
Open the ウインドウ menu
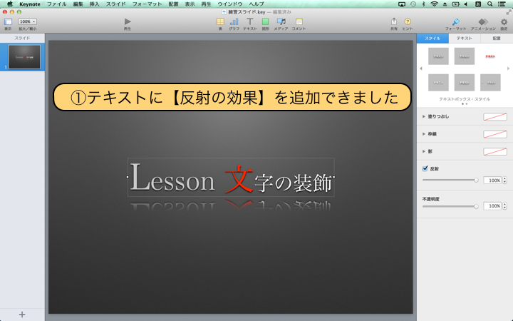pyautogui.click(x=230, y=4)
